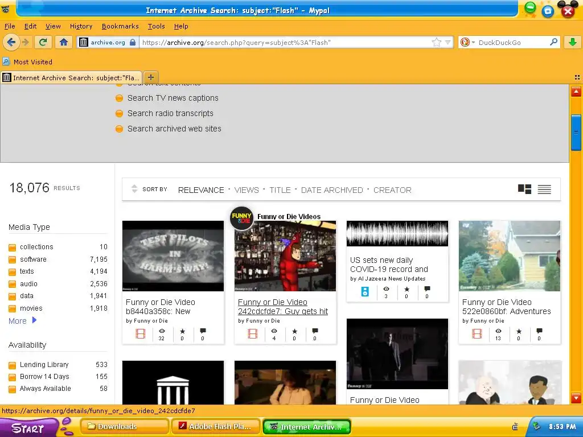Open the File menu
The height and width of the screenshot is (437, 583).
pyautogui.click(x=10, y=26)
